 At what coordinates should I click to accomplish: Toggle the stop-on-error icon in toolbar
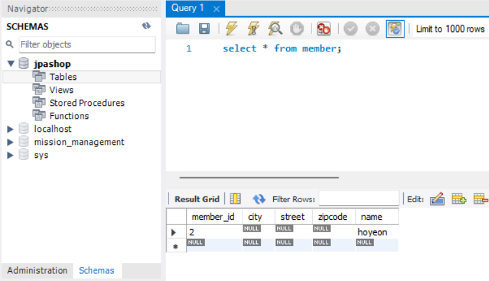[324, 29]
